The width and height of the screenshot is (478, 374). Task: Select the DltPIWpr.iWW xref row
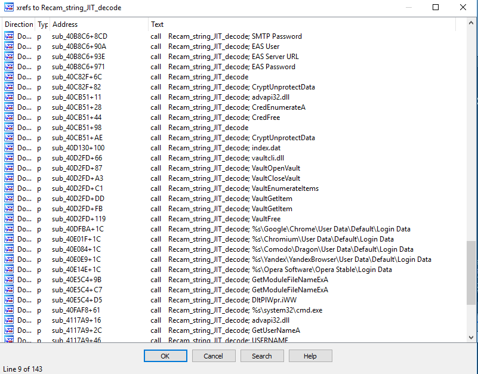[235, 299]
